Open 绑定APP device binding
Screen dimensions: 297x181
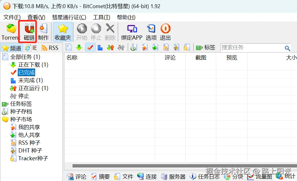coord(132,32)
